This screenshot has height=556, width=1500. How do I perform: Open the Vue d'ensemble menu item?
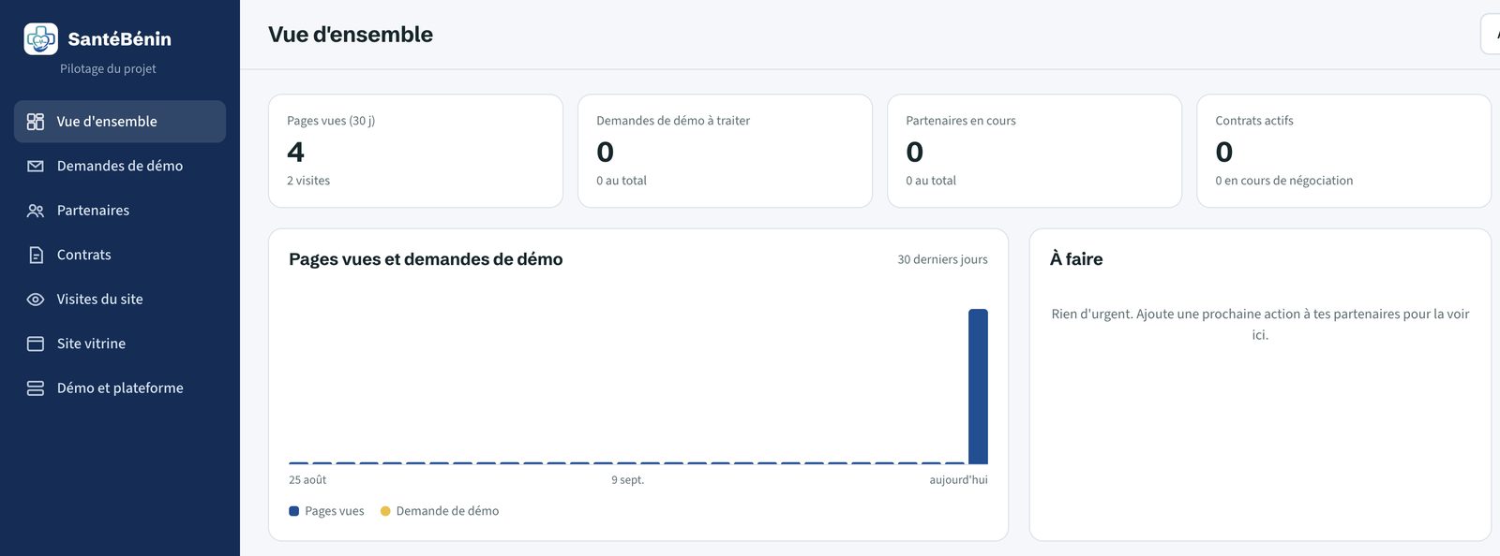120,122
